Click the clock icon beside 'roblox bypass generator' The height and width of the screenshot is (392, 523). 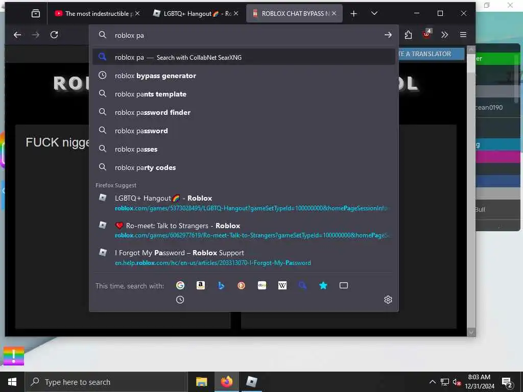point(102,76)
